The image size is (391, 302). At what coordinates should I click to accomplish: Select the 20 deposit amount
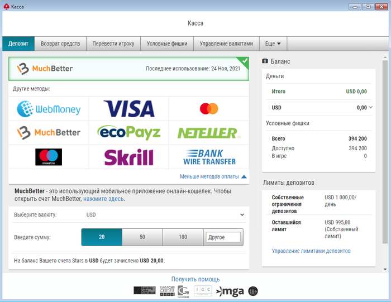(x=102, y=237)
